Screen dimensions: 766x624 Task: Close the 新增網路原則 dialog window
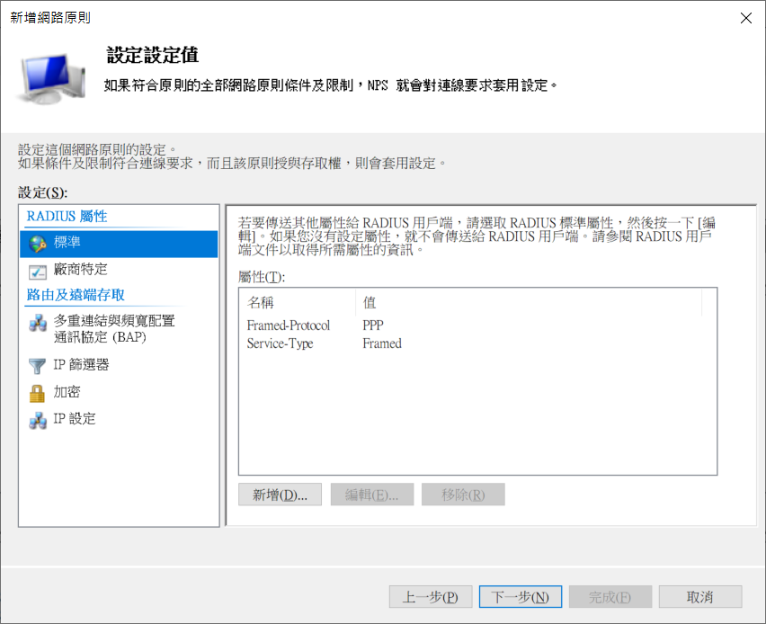tap(744, 18)
